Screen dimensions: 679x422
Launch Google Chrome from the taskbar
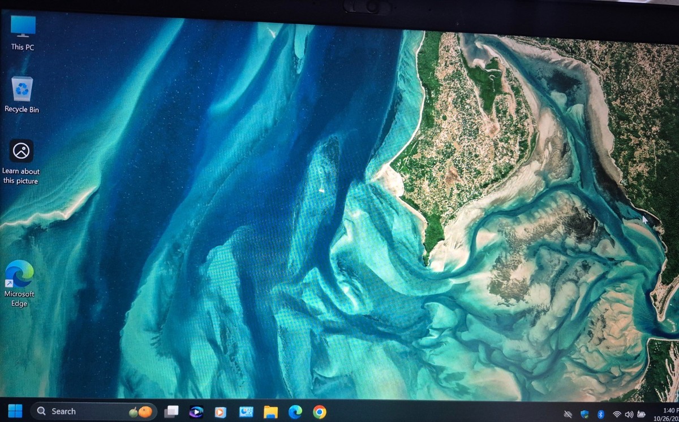(x=319, y=412)
